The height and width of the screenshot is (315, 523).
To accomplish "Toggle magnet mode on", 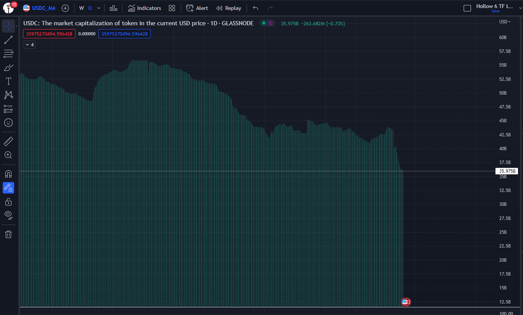I will point(8,174).
